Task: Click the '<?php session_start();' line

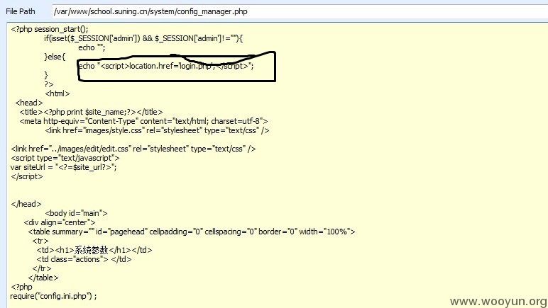Action: 50,29
